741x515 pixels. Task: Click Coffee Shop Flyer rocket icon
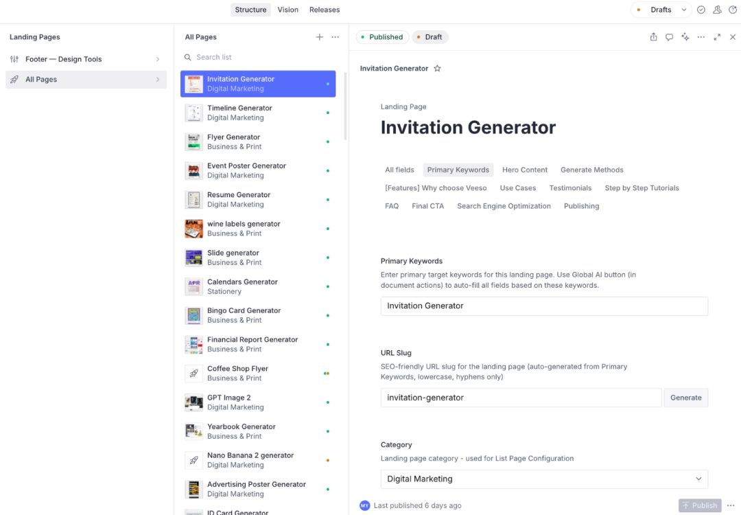pos(193,374)
